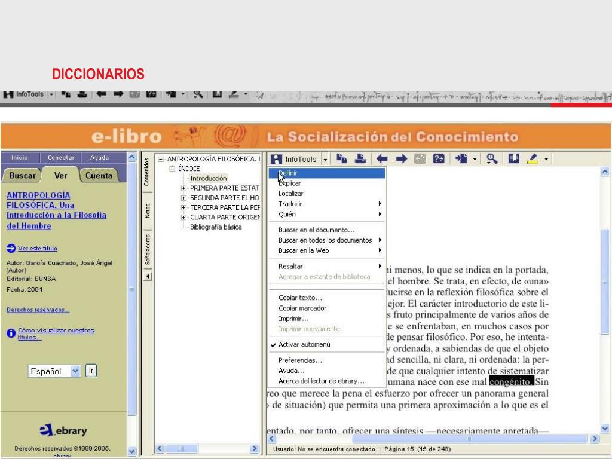This screenshot has height=459, width=612.
Task: Select Definir from the InfoTools menu
Action: point(289,173)
